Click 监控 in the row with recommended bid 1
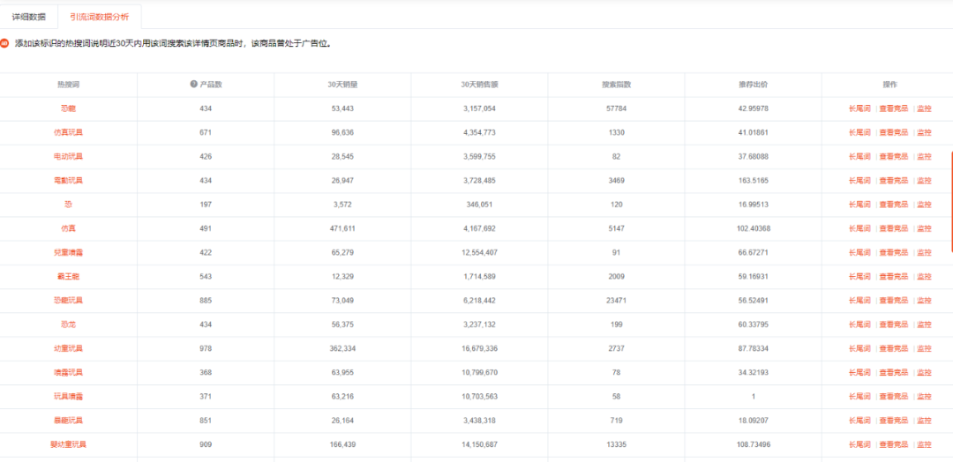 pyautogui.click(x=924, y=397)
